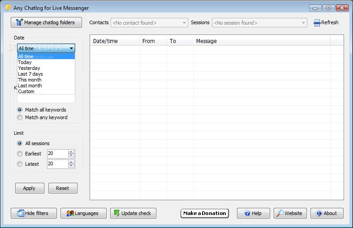Sort by Date/time column header
This screenshot has width=353, height=228.
click(115, 41)
